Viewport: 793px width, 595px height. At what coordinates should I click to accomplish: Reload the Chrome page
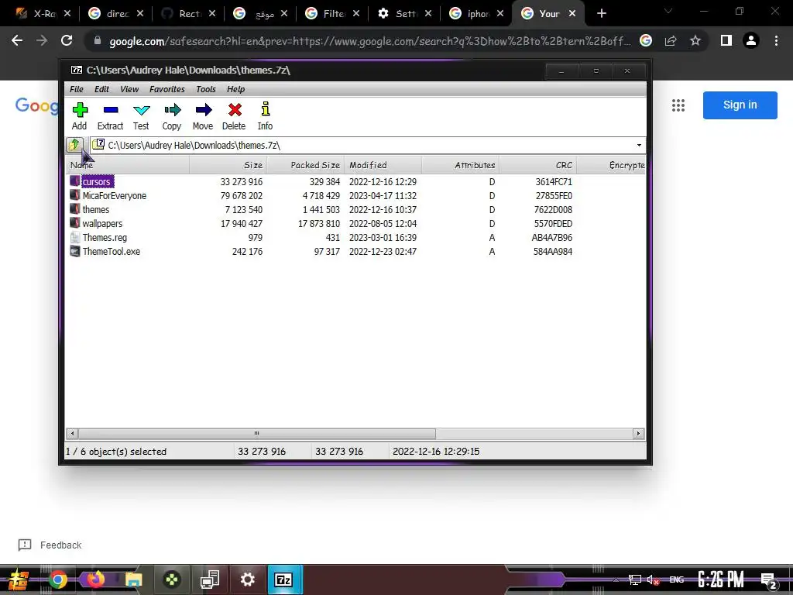[67, 40]
